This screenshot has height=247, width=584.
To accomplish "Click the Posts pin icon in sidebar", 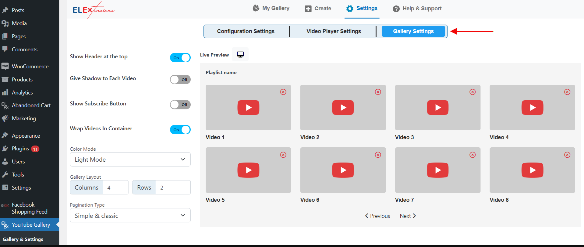I will pos(5,10).
